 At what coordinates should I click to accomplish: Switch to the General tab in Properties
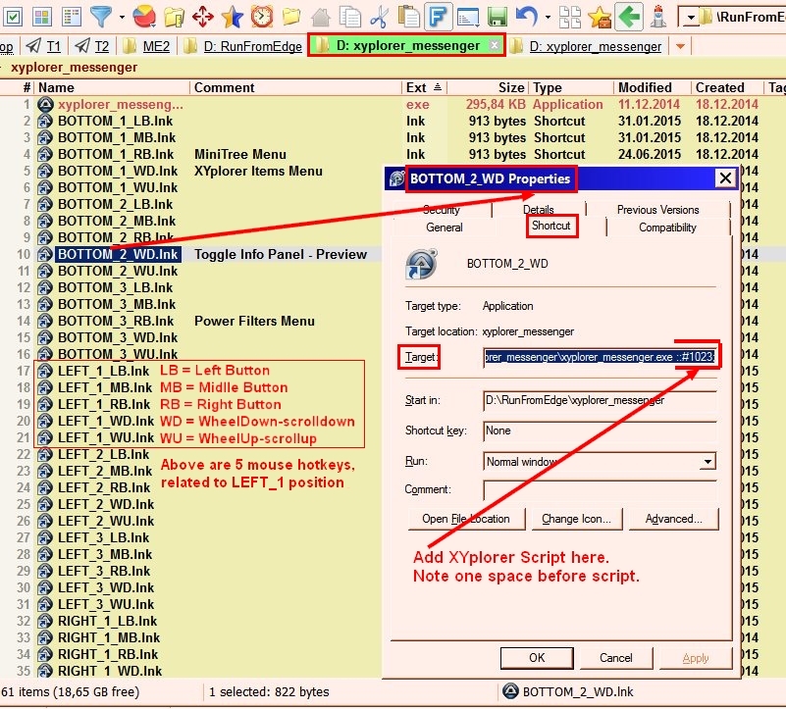(444, 228)
